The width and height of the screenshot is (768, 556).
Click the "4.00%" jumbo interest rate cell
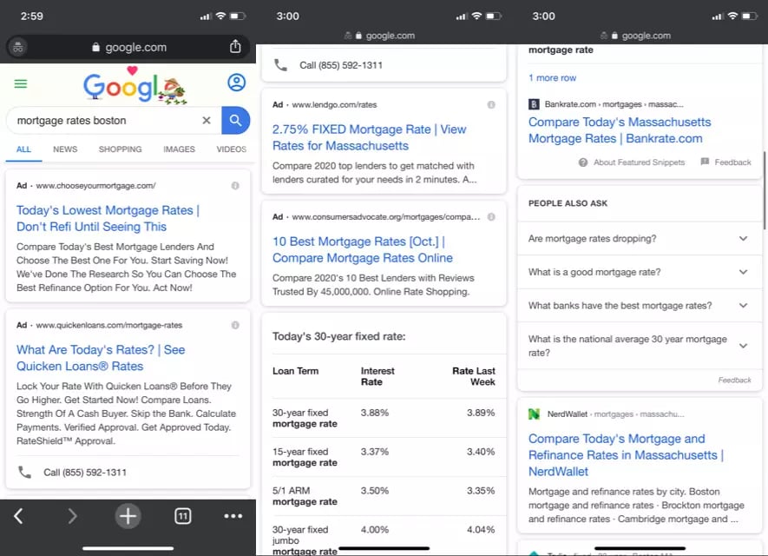pos(375,530)
